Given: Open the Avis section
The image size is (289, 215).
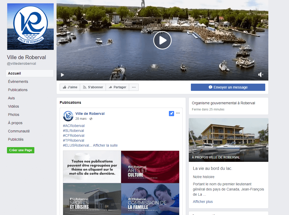Looking at the screenshot, I should [x=11, y=98].
